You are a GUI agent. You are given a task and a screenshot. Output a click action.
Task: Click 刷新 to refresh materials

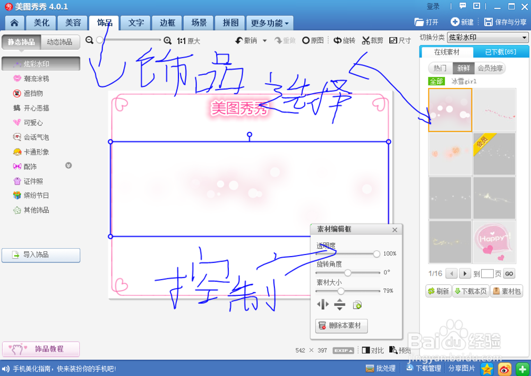439,291
